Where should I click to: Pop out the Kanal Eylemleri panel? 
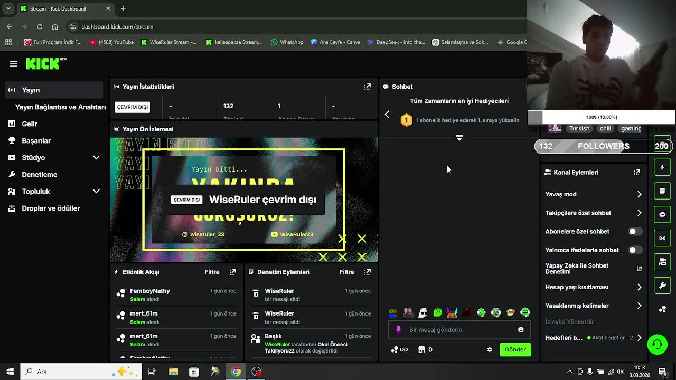pos(637,172)
